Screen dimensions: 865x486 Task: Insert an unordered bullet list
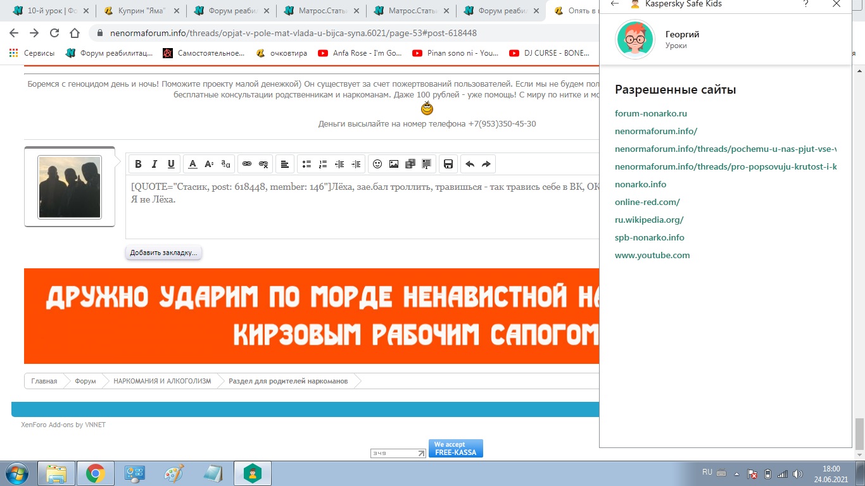(306, 165)
